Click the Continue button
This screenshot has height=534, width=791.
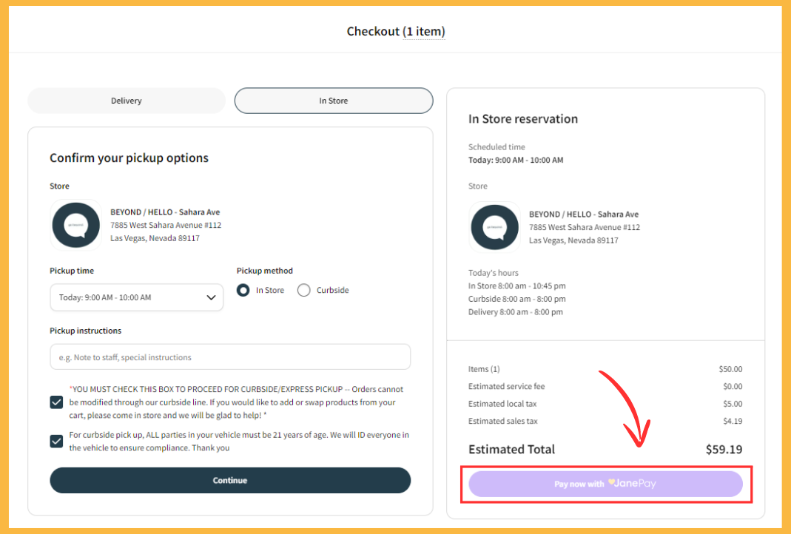point(230,480)
